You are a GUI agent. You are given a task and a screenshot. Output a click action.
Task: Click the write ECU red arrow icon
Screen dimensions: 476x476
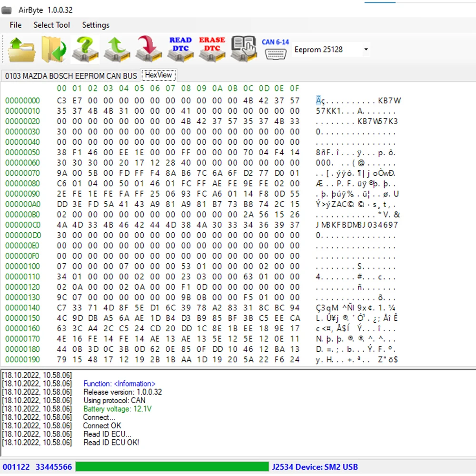(x=149, y=50)
